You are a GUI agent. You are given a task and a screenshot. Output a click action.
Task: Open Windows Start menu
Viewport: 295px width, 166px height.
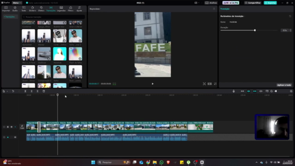click(x=93, y=162)
